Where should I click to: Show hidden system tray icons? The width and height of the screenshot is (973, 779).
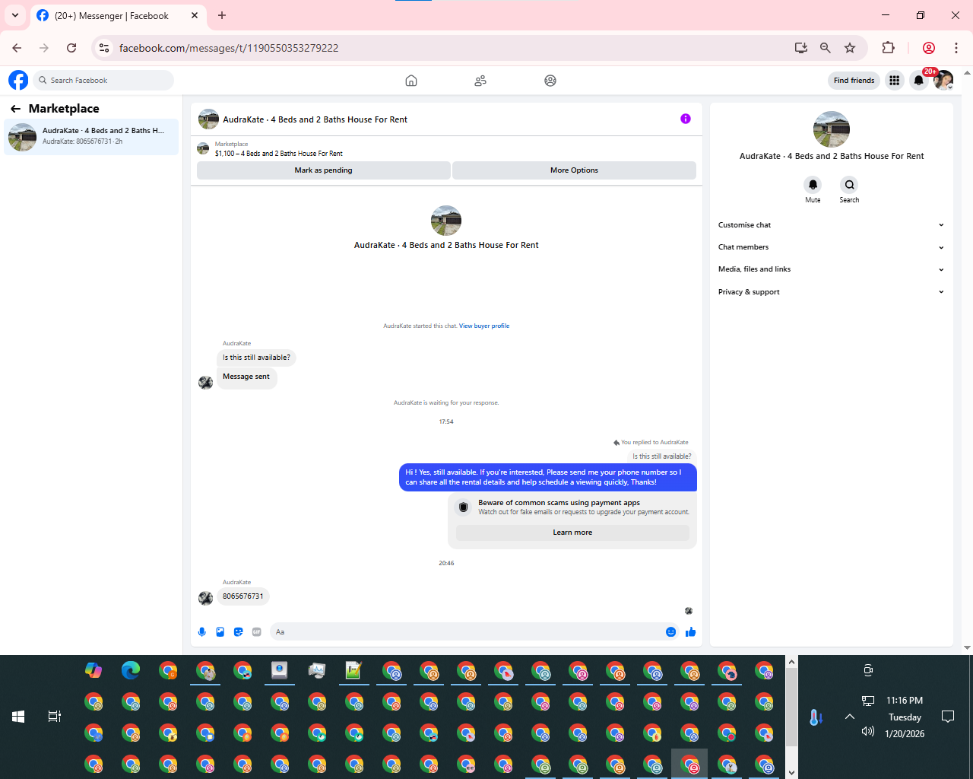[850, 717]
